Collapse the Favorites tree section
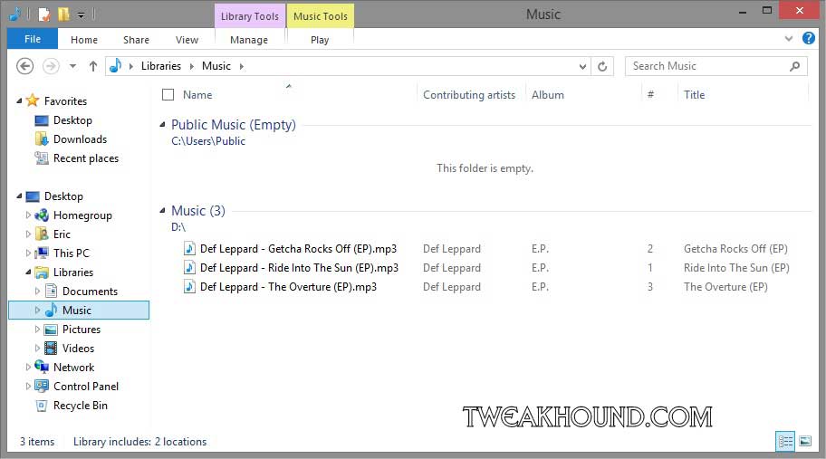This screenshot has height=459, width=826. 19,100
